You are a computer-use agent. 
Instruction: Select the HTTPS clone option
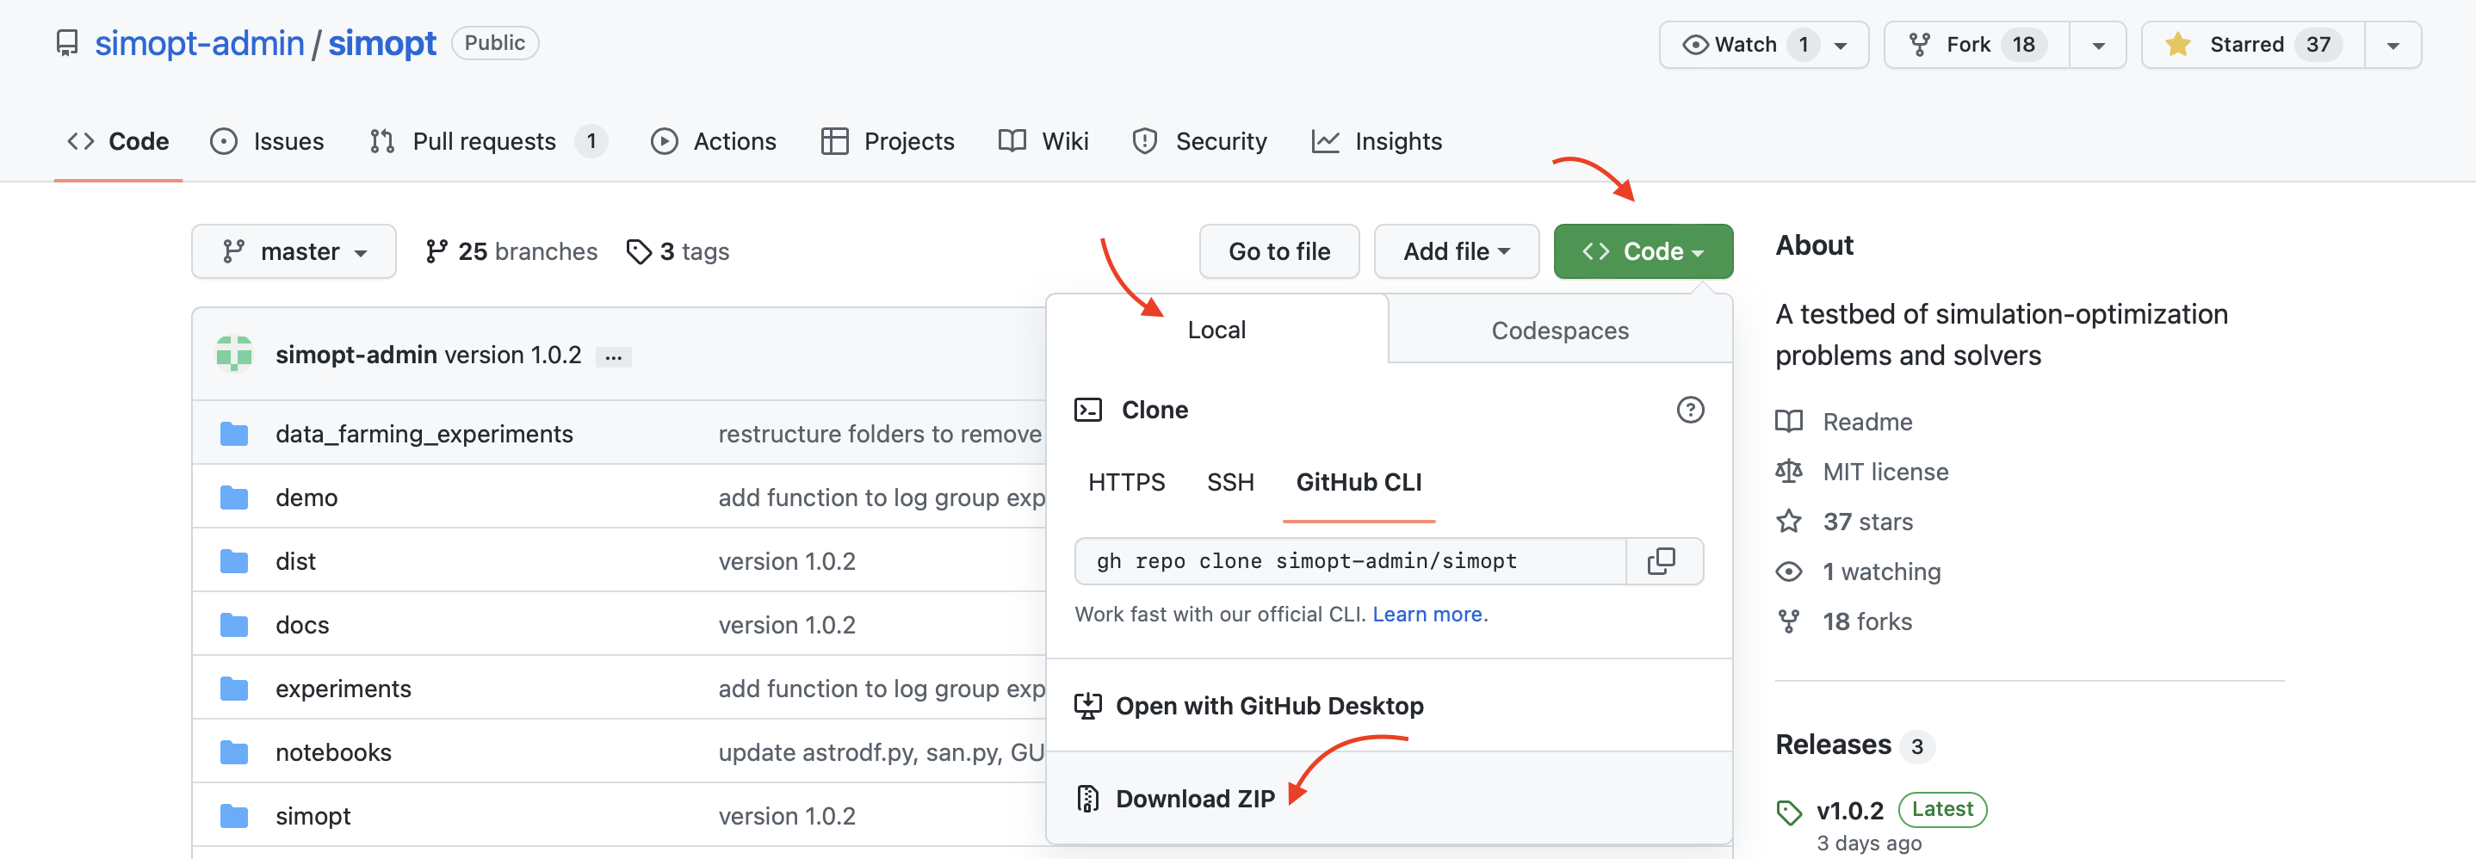[1126, 482]
